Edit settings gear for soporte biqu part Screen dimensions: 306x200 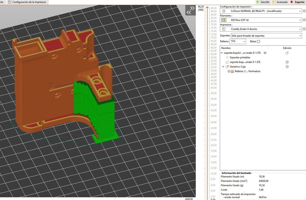(x=287, y=62)
